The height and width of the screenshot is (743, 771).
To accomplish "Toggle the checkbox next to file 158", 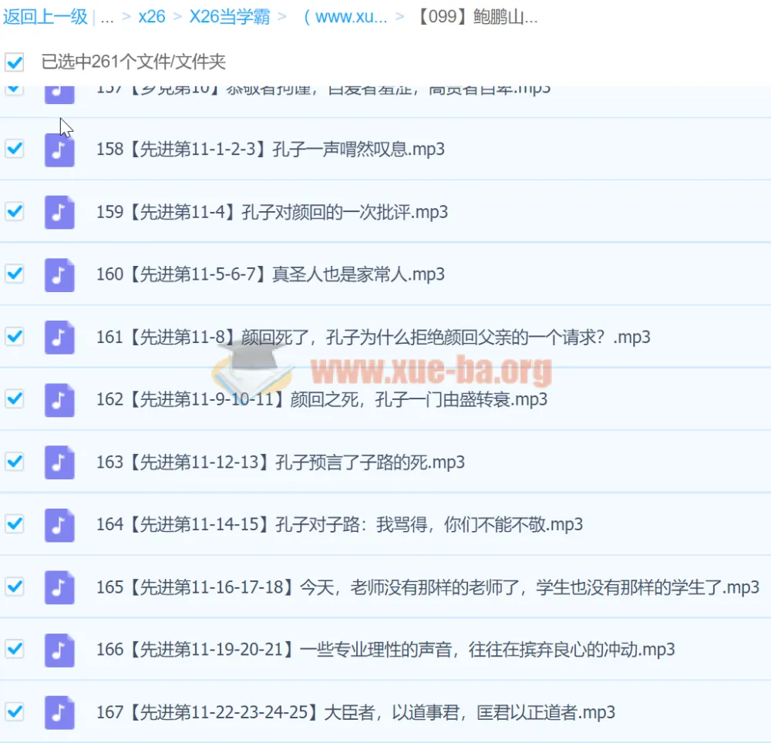I will click(15, 149).
